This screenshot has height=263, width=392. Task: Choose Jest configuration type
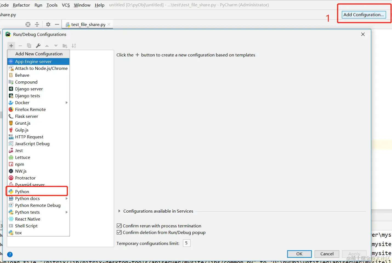tap(38, 150)
